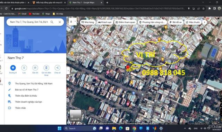Viewport: 222px width, 132px height.
Task: Filter map by Điểm tham quan
Action: tap(126, 22)
